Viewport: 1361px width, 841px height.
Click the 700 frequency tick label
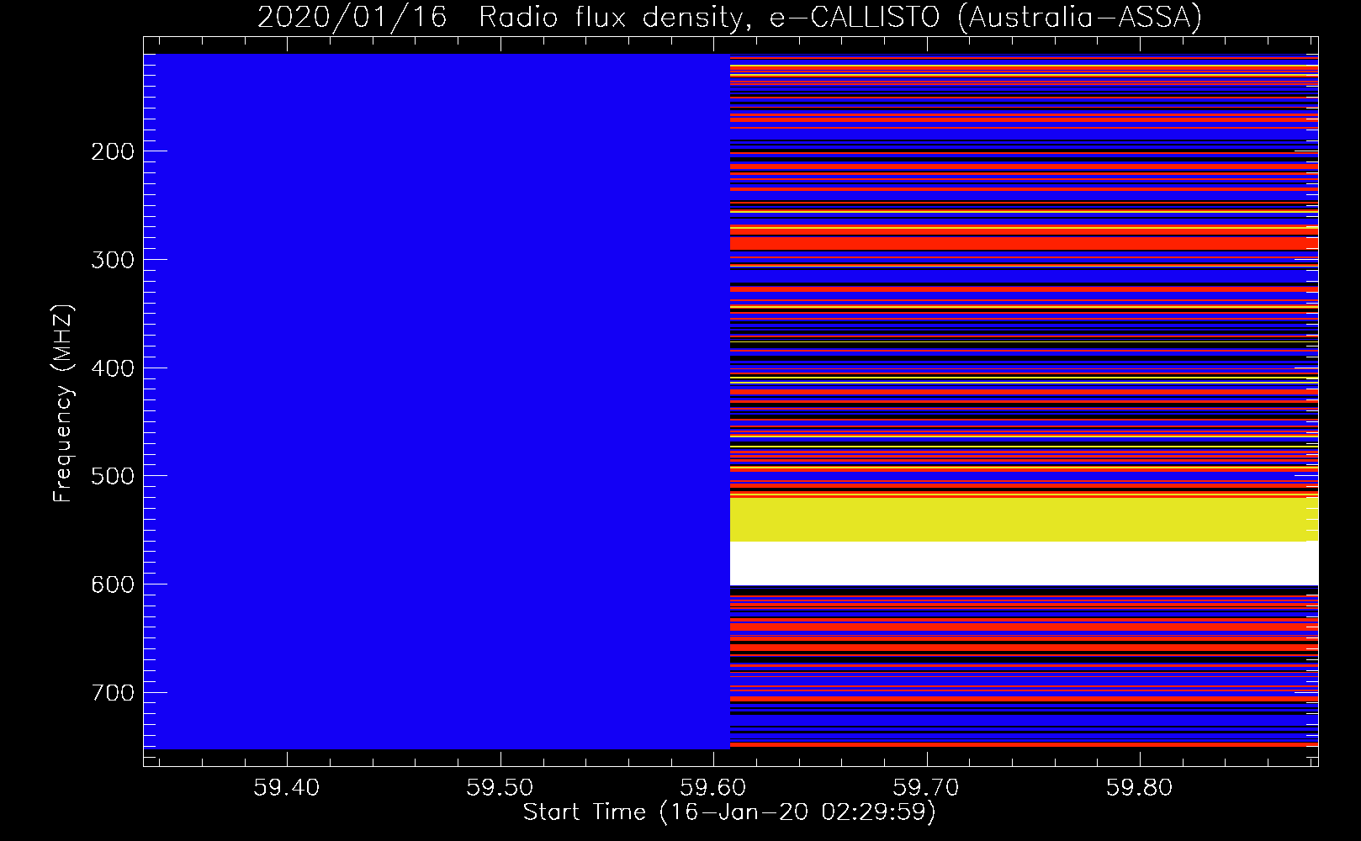112,693
